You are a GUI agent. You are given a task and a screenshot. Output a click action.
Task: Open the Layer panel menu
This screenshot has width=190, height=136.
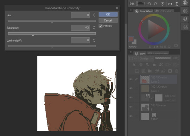tap(131, 52)
